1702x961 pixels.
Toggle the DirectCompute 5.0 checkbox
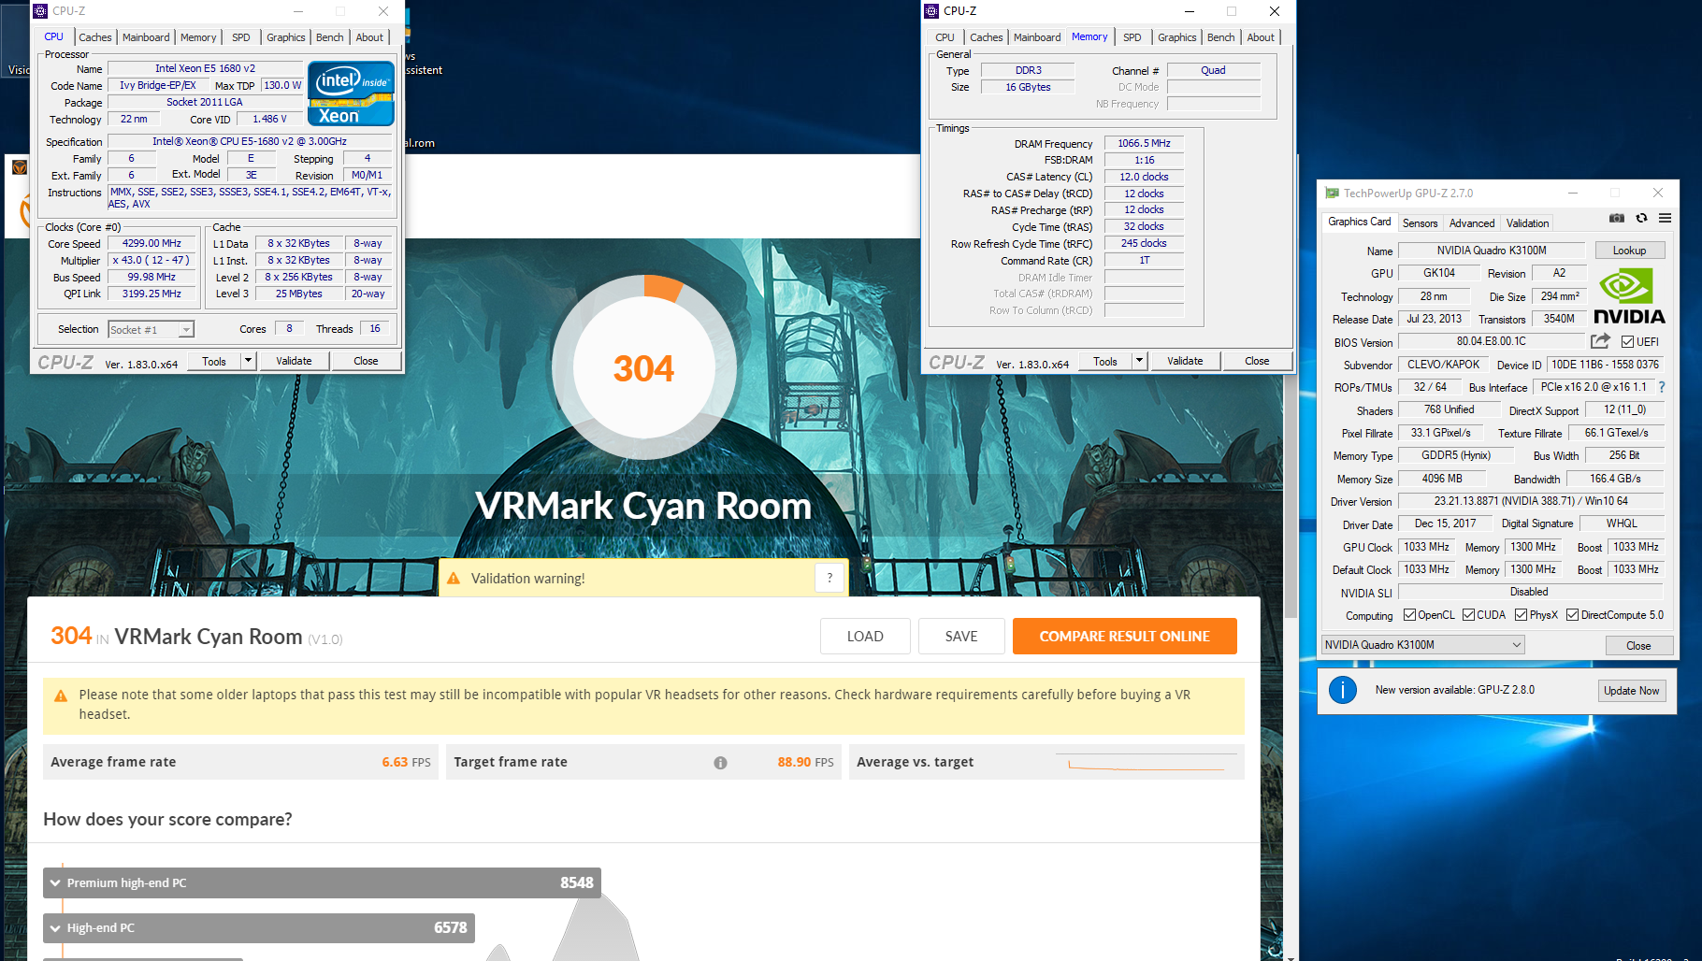(1572, 615)
